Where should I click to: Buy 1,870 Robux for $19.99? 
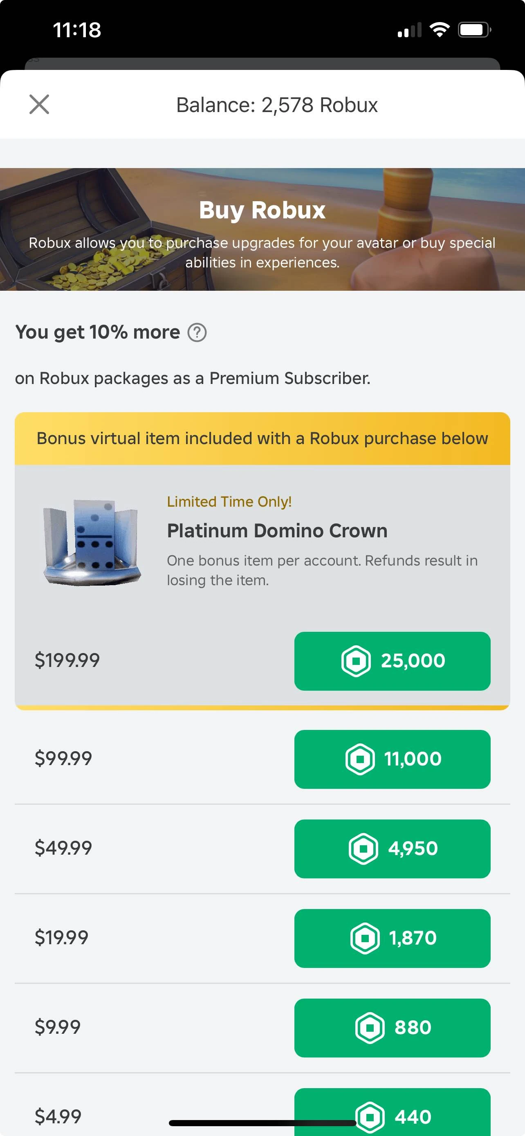pyautogui.click(x=392, y=939)
